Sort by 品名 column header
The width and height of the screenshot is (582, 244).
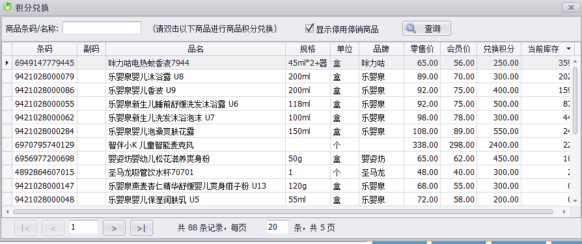coord(195,49)
